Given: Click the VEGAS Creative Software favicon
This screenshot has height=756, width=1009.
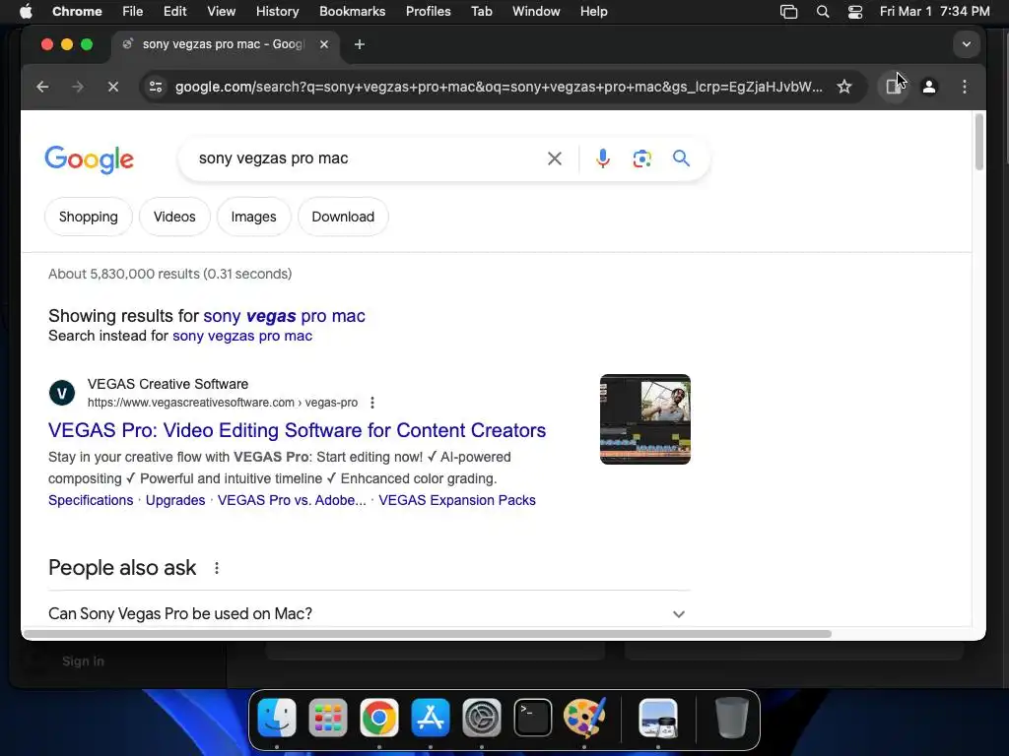Looking at the screenshot, I should click(62, 393).
